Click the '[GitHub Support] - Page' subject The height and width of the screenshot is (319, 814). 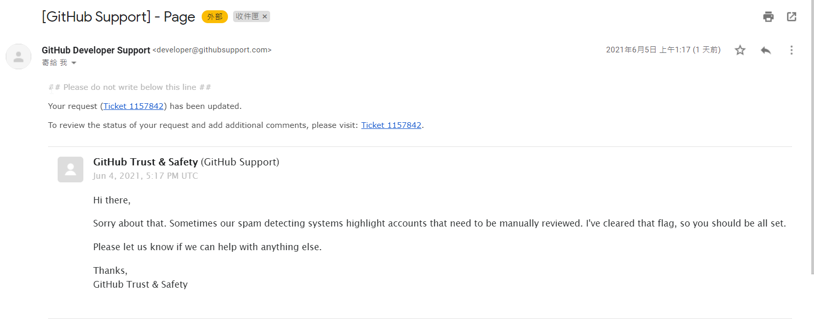pyautogui.click(x=118, y=17)
